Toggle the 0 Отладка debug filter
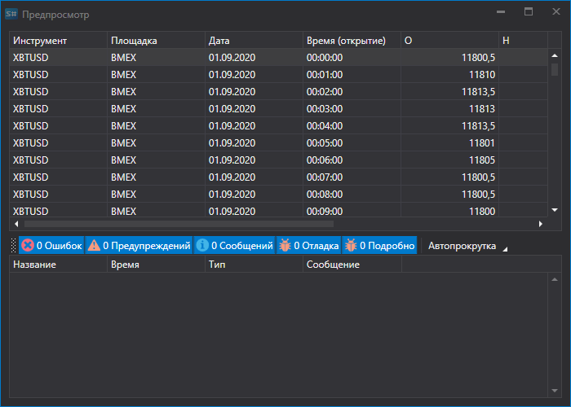 [309, 246]
